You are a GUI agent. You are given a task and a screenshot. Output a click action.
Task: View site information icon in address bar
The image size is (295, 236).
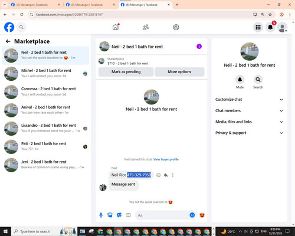coord(31,14)
